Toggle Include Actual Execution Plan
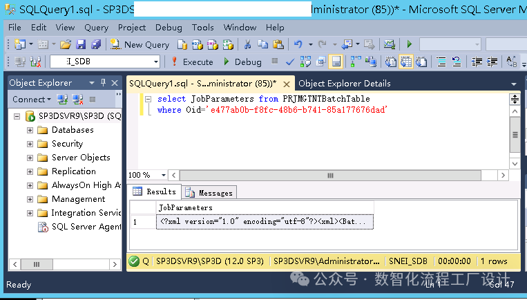This screenshot has height=300, width=527. [356, 62]
